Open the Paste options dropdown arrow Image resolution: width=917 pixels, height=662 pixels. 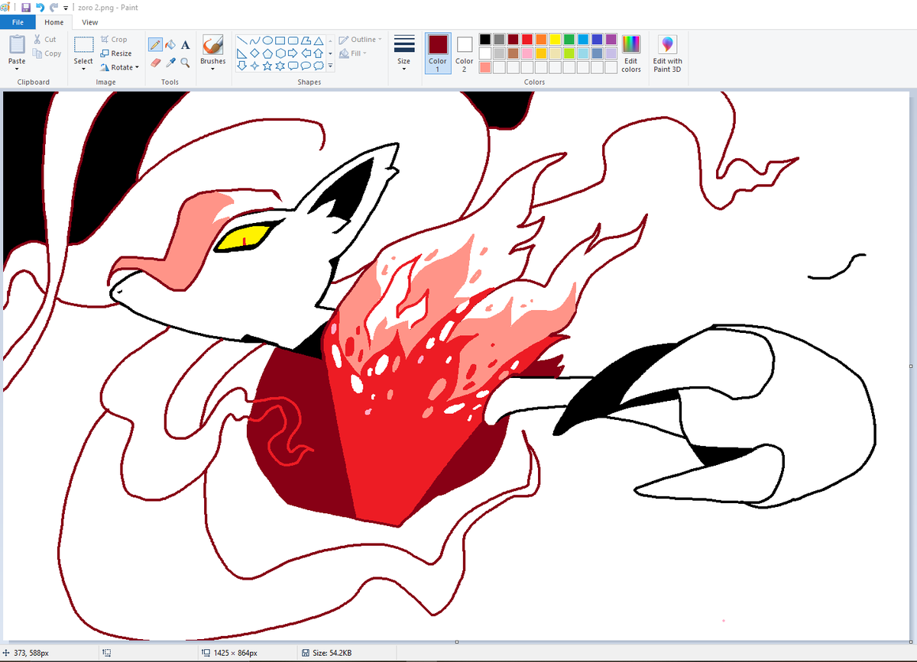pyautogui.click(x=17, y=69)
